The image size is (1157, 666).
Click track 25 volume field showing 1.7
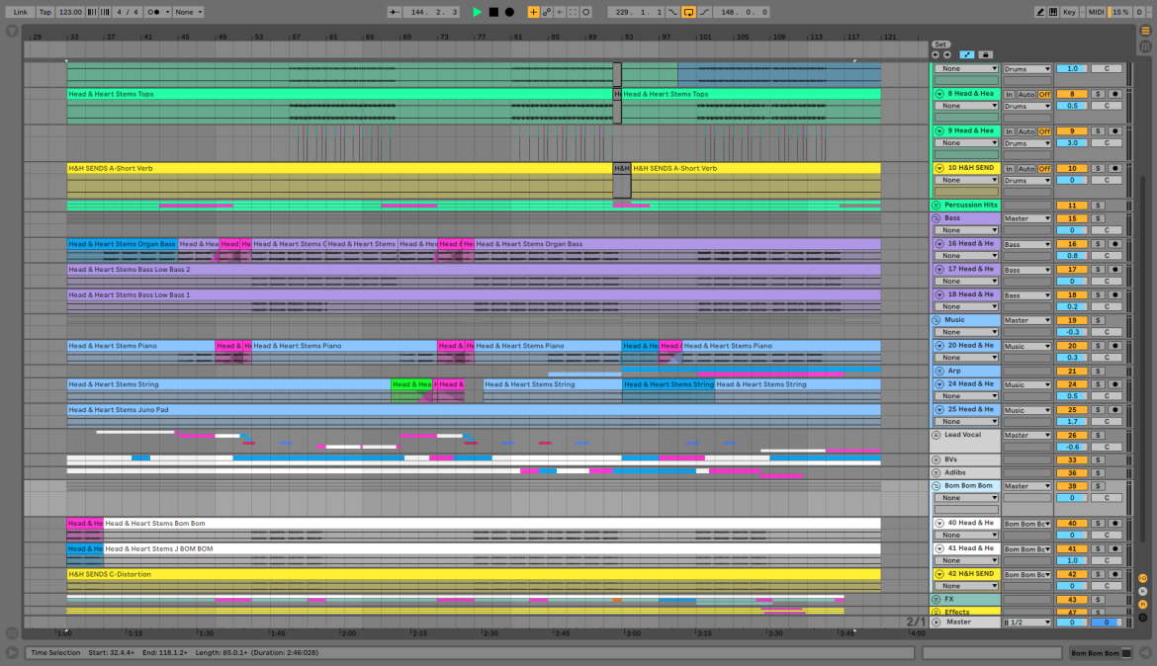point(1071,422)
